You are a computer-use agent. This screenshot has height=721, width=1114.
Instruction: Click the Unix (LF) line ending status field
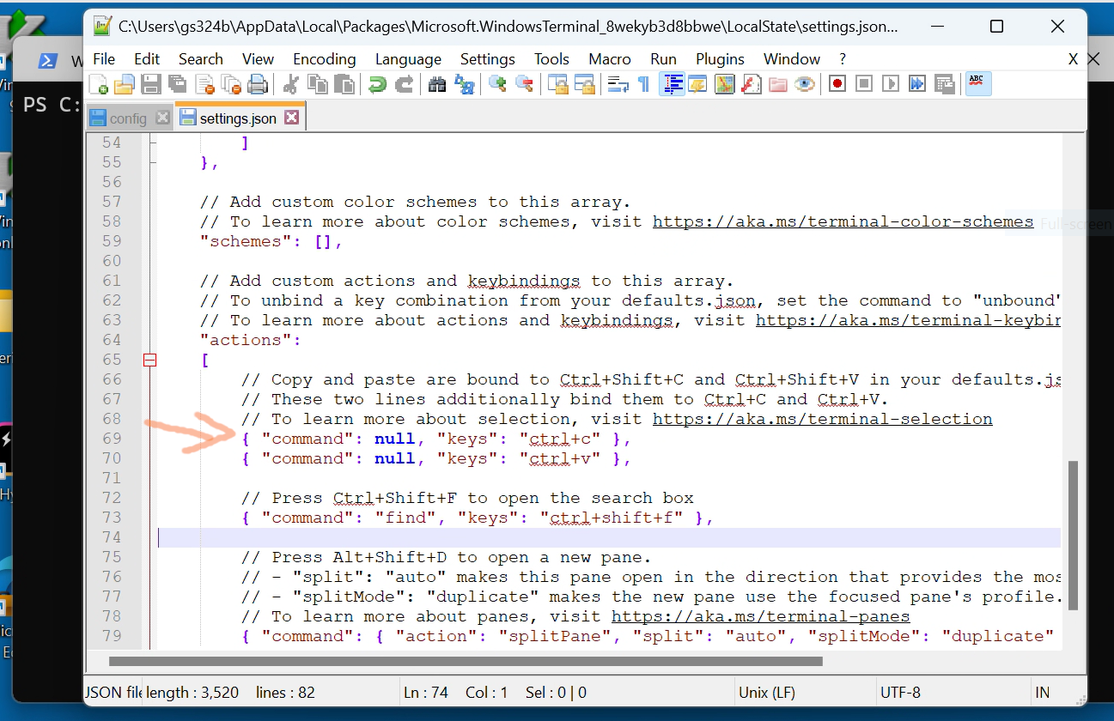coord(766,692)
